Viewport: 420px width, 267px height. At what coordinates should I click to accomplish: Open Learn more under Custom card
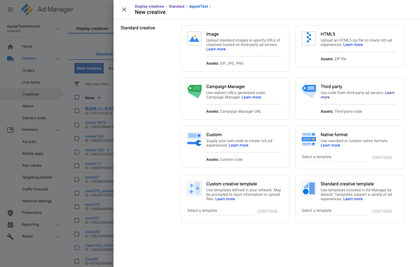point(239,145)
